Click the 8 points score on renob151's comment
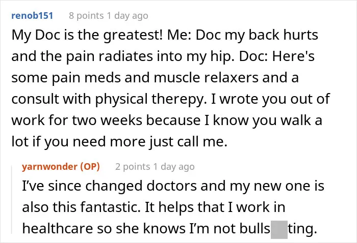 pos(86,16)
